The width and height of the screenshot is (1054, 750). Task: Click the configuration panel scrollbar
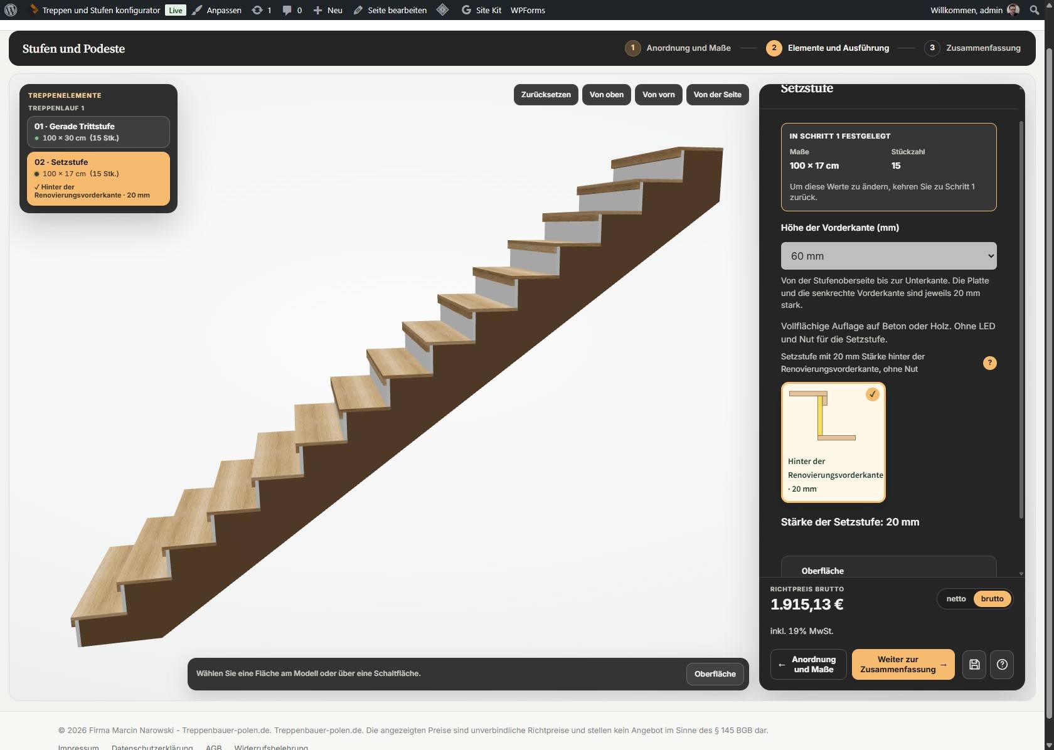coord(1021,320)
